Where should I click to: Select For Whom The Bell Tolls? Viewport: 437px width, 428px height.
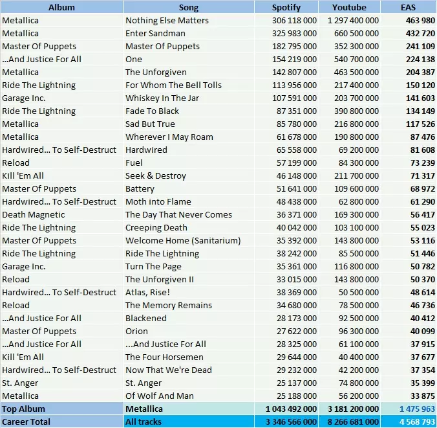[x=189, y=85]
